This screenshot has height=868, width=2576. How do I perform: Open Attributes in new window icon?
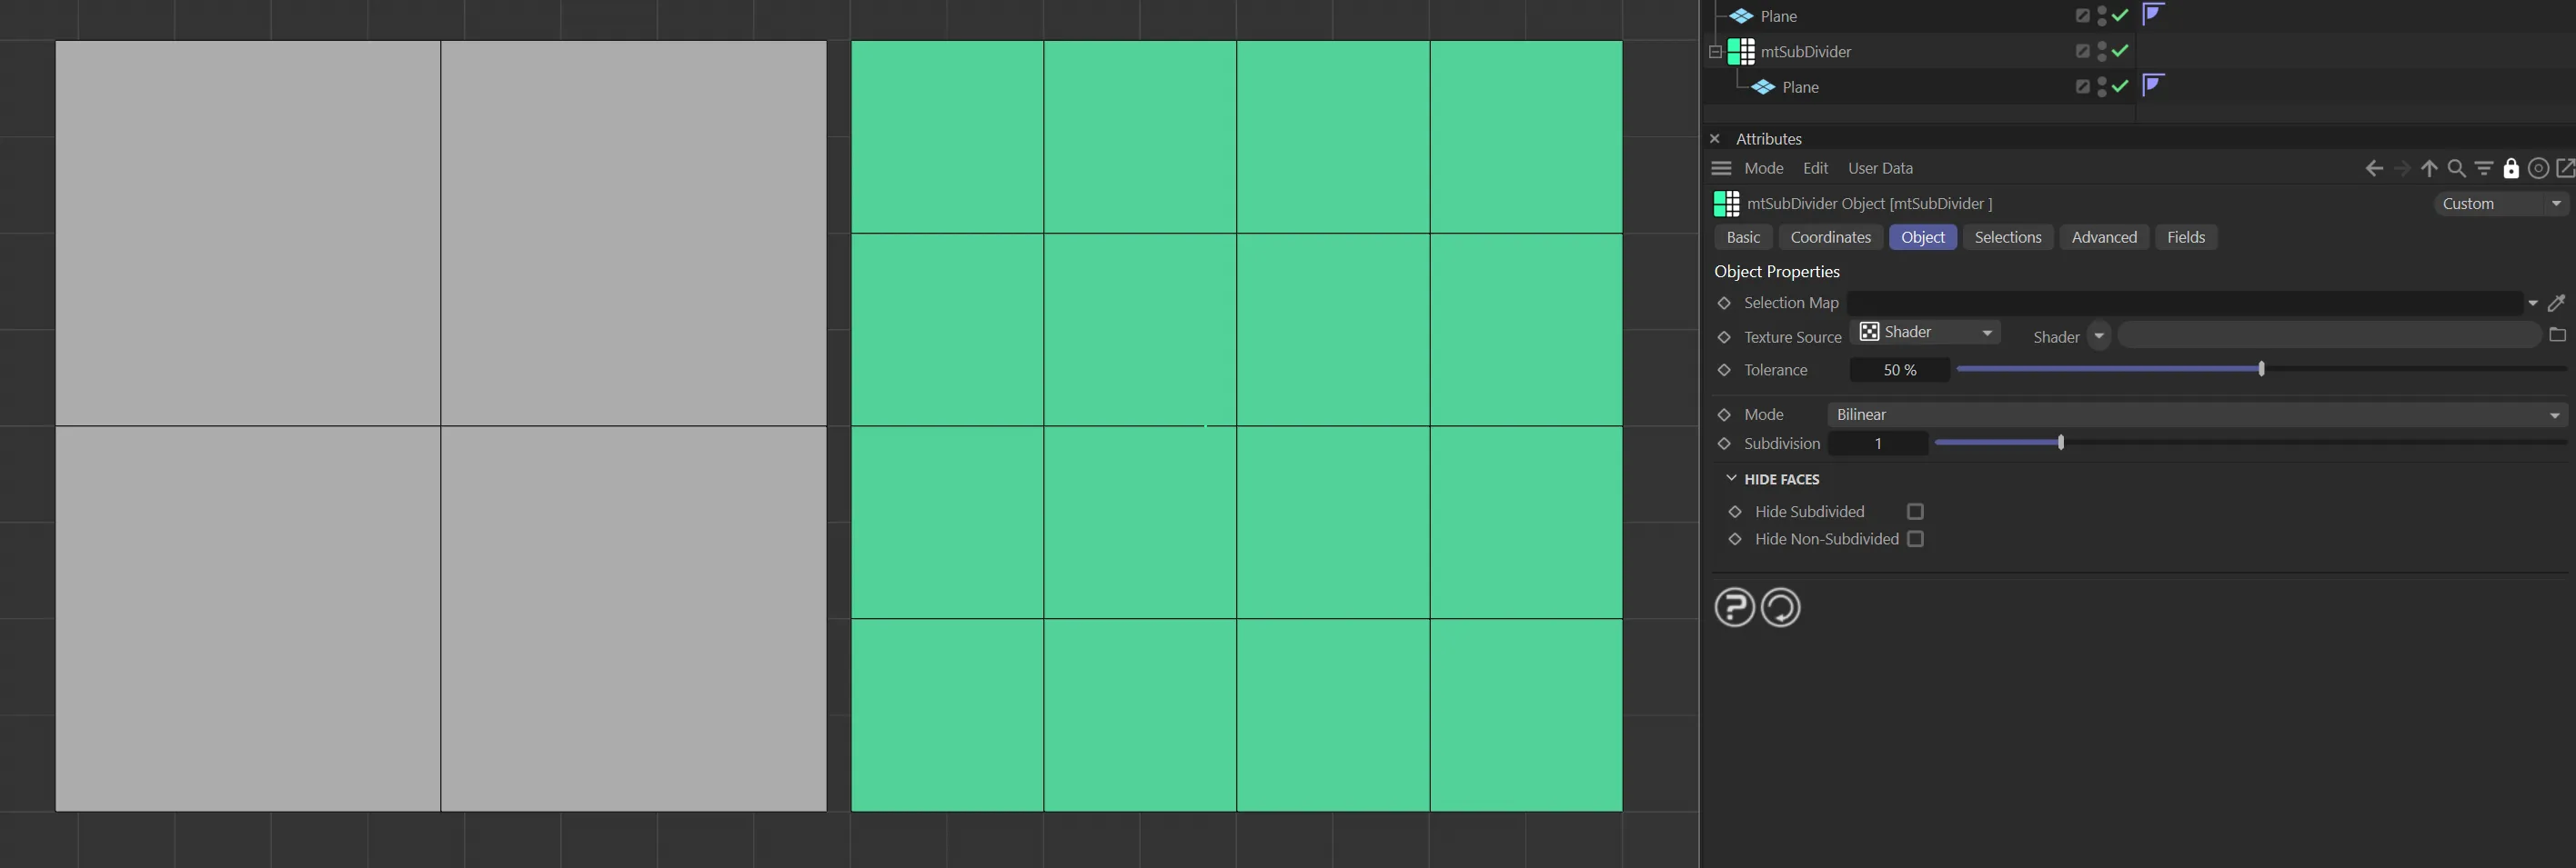pyautogui.click(x=2564, y=169)
